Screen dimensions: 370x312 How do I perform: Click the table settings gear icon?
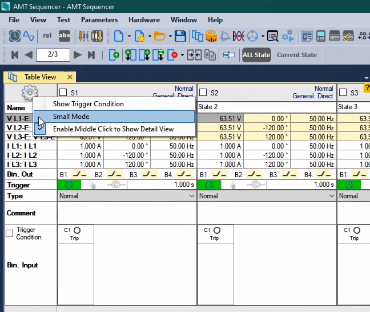tap(29, 93)
